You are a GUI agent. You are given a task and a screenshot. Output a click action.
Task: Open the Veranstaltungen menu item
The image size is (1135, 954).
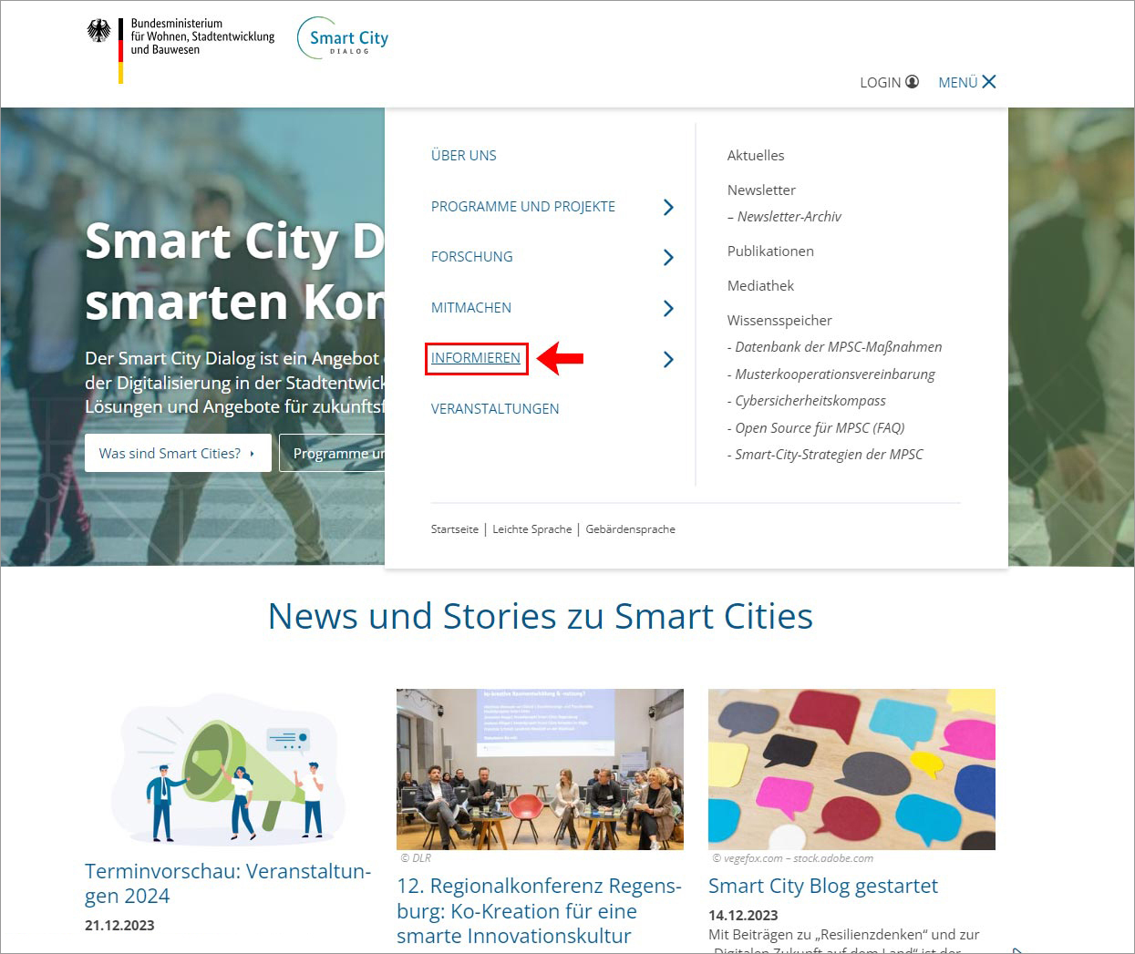pos(495,409)
